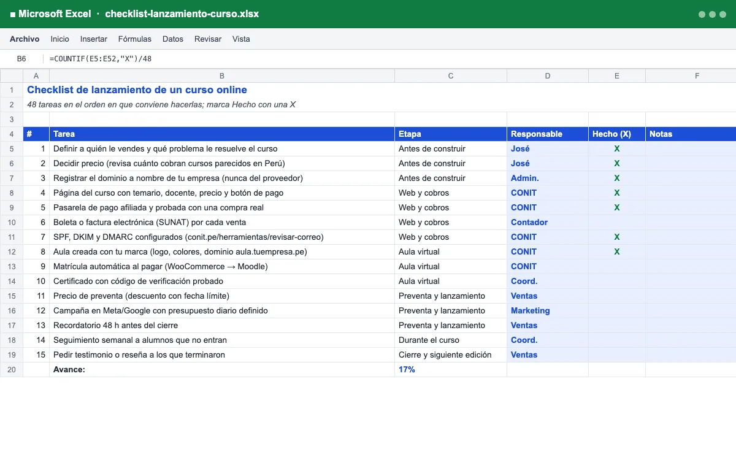Select task 'Definir a quién le vendes...'
This screenshot has width=736, height=460.
222,148
